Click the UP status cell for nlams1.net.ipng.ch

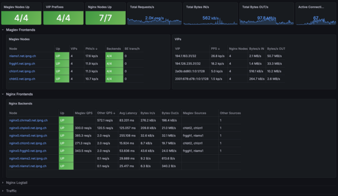(62, 56)
